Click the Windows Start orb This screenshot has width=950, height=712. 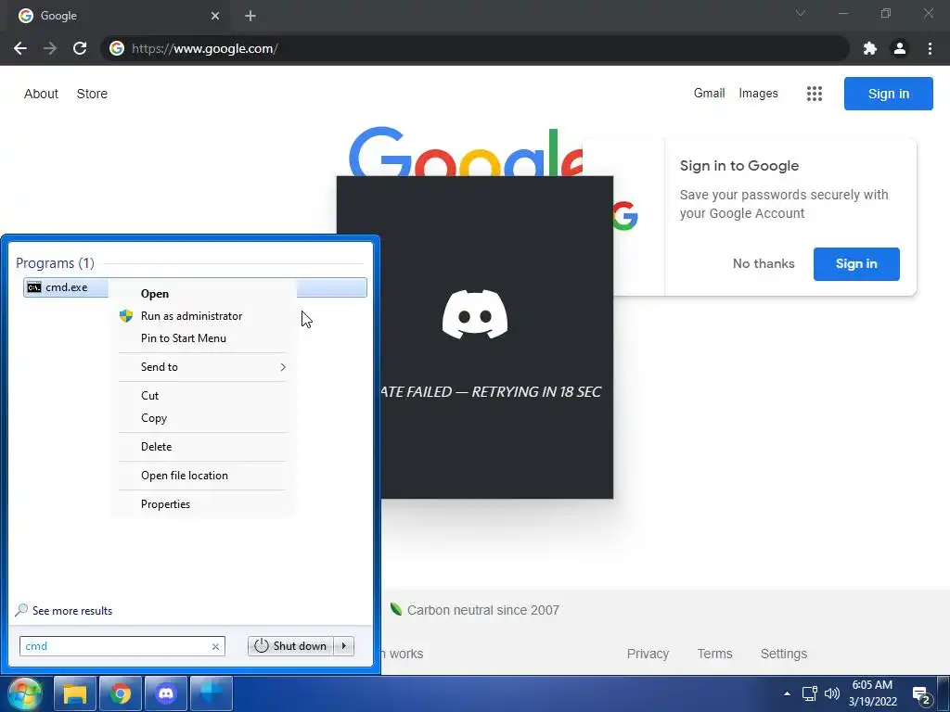(x=25, y=693)
